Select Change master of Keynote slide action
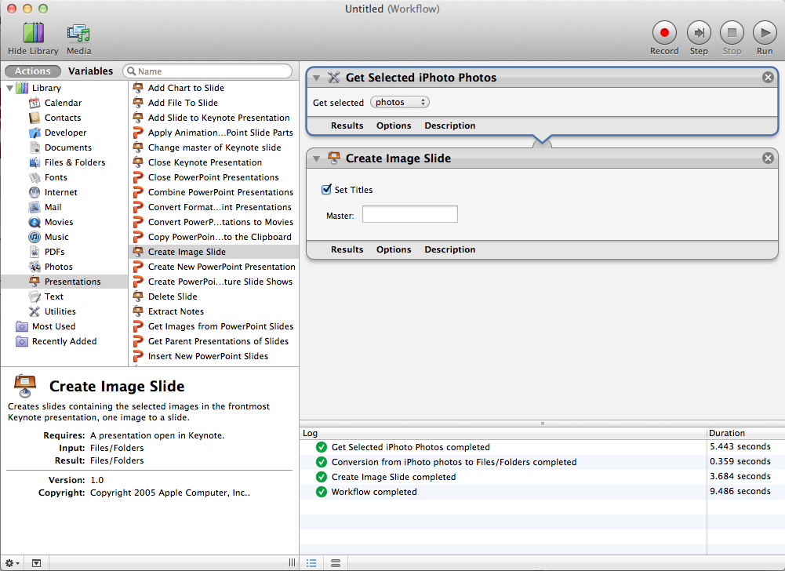 click(x=214, y=147)
